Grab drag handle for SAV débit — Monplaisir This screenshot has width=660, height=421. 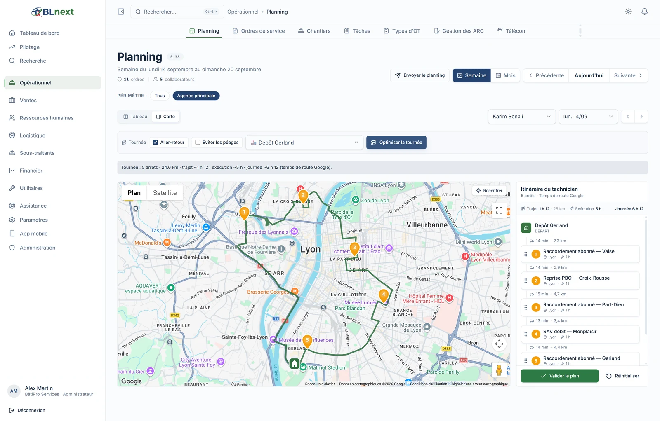(526, 334)
